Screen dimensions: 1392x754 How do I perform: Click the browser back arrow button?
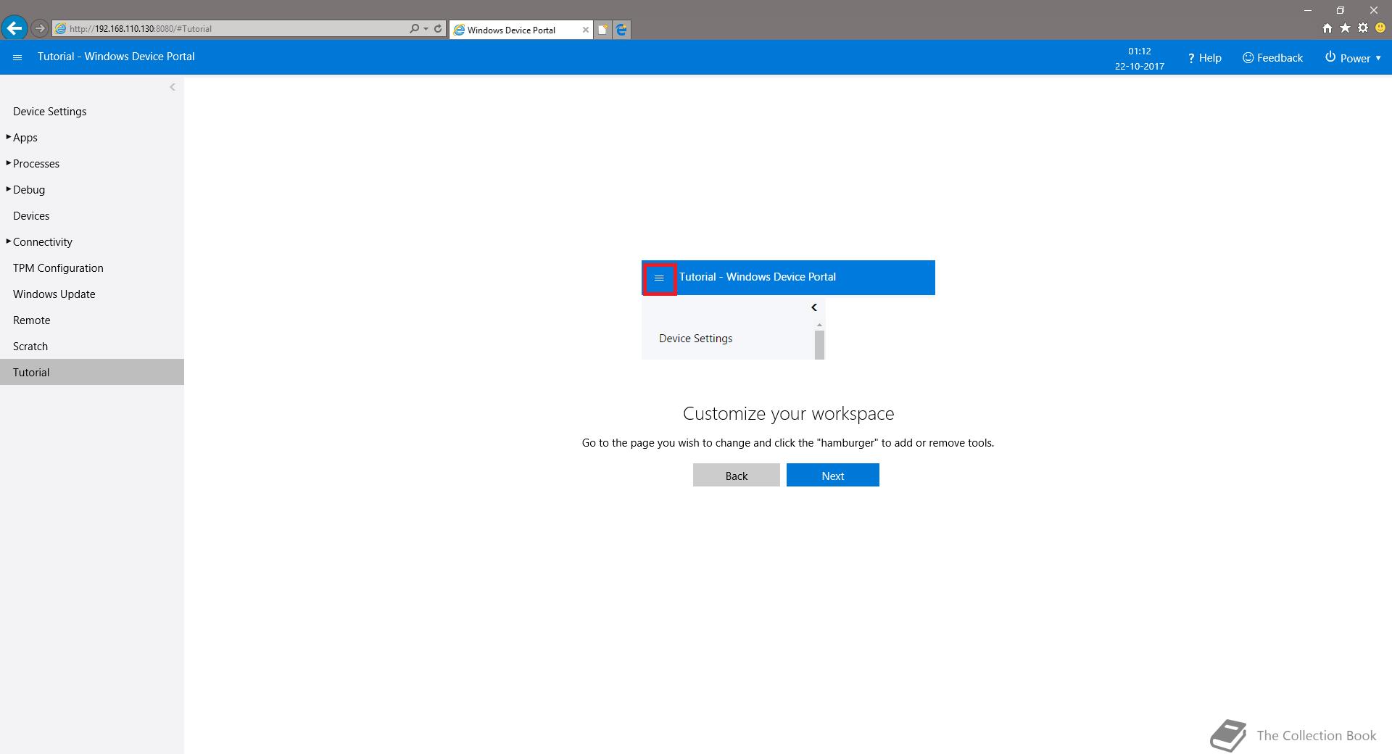pos(14,28)
